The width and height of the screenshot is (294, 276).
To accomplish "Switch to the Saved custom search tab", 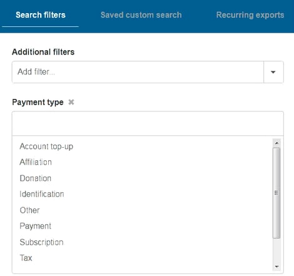I will coord(141,15).
